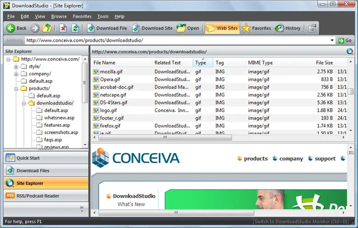The image size is (358, 228).
Task: Click the Opera.gif file icon
Action: (x=95, y=80)
